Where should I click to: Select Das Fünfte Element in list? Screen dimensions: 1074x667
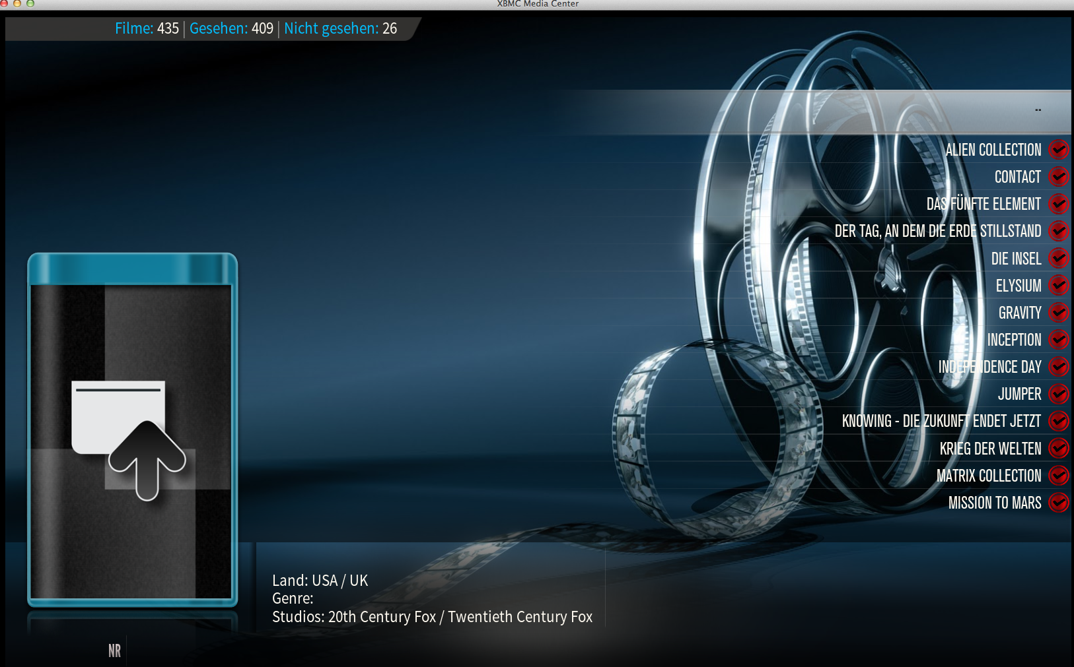coord(984,204)
